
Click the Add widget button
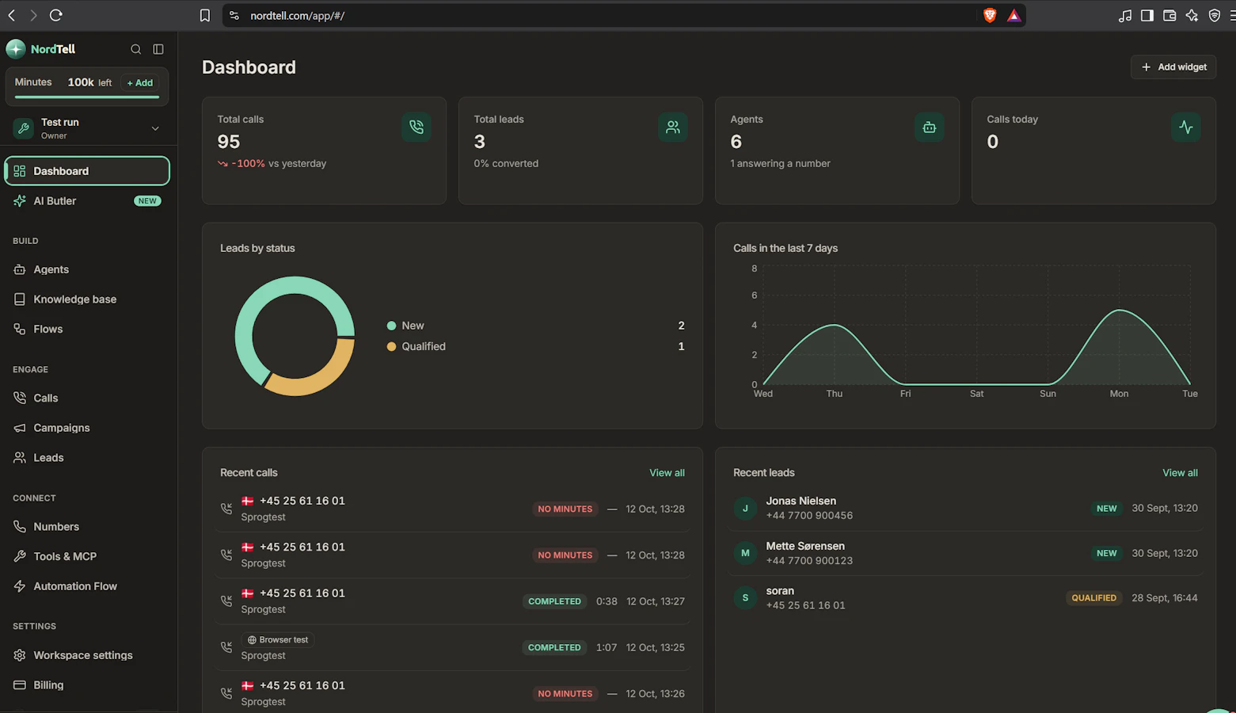1173,67
